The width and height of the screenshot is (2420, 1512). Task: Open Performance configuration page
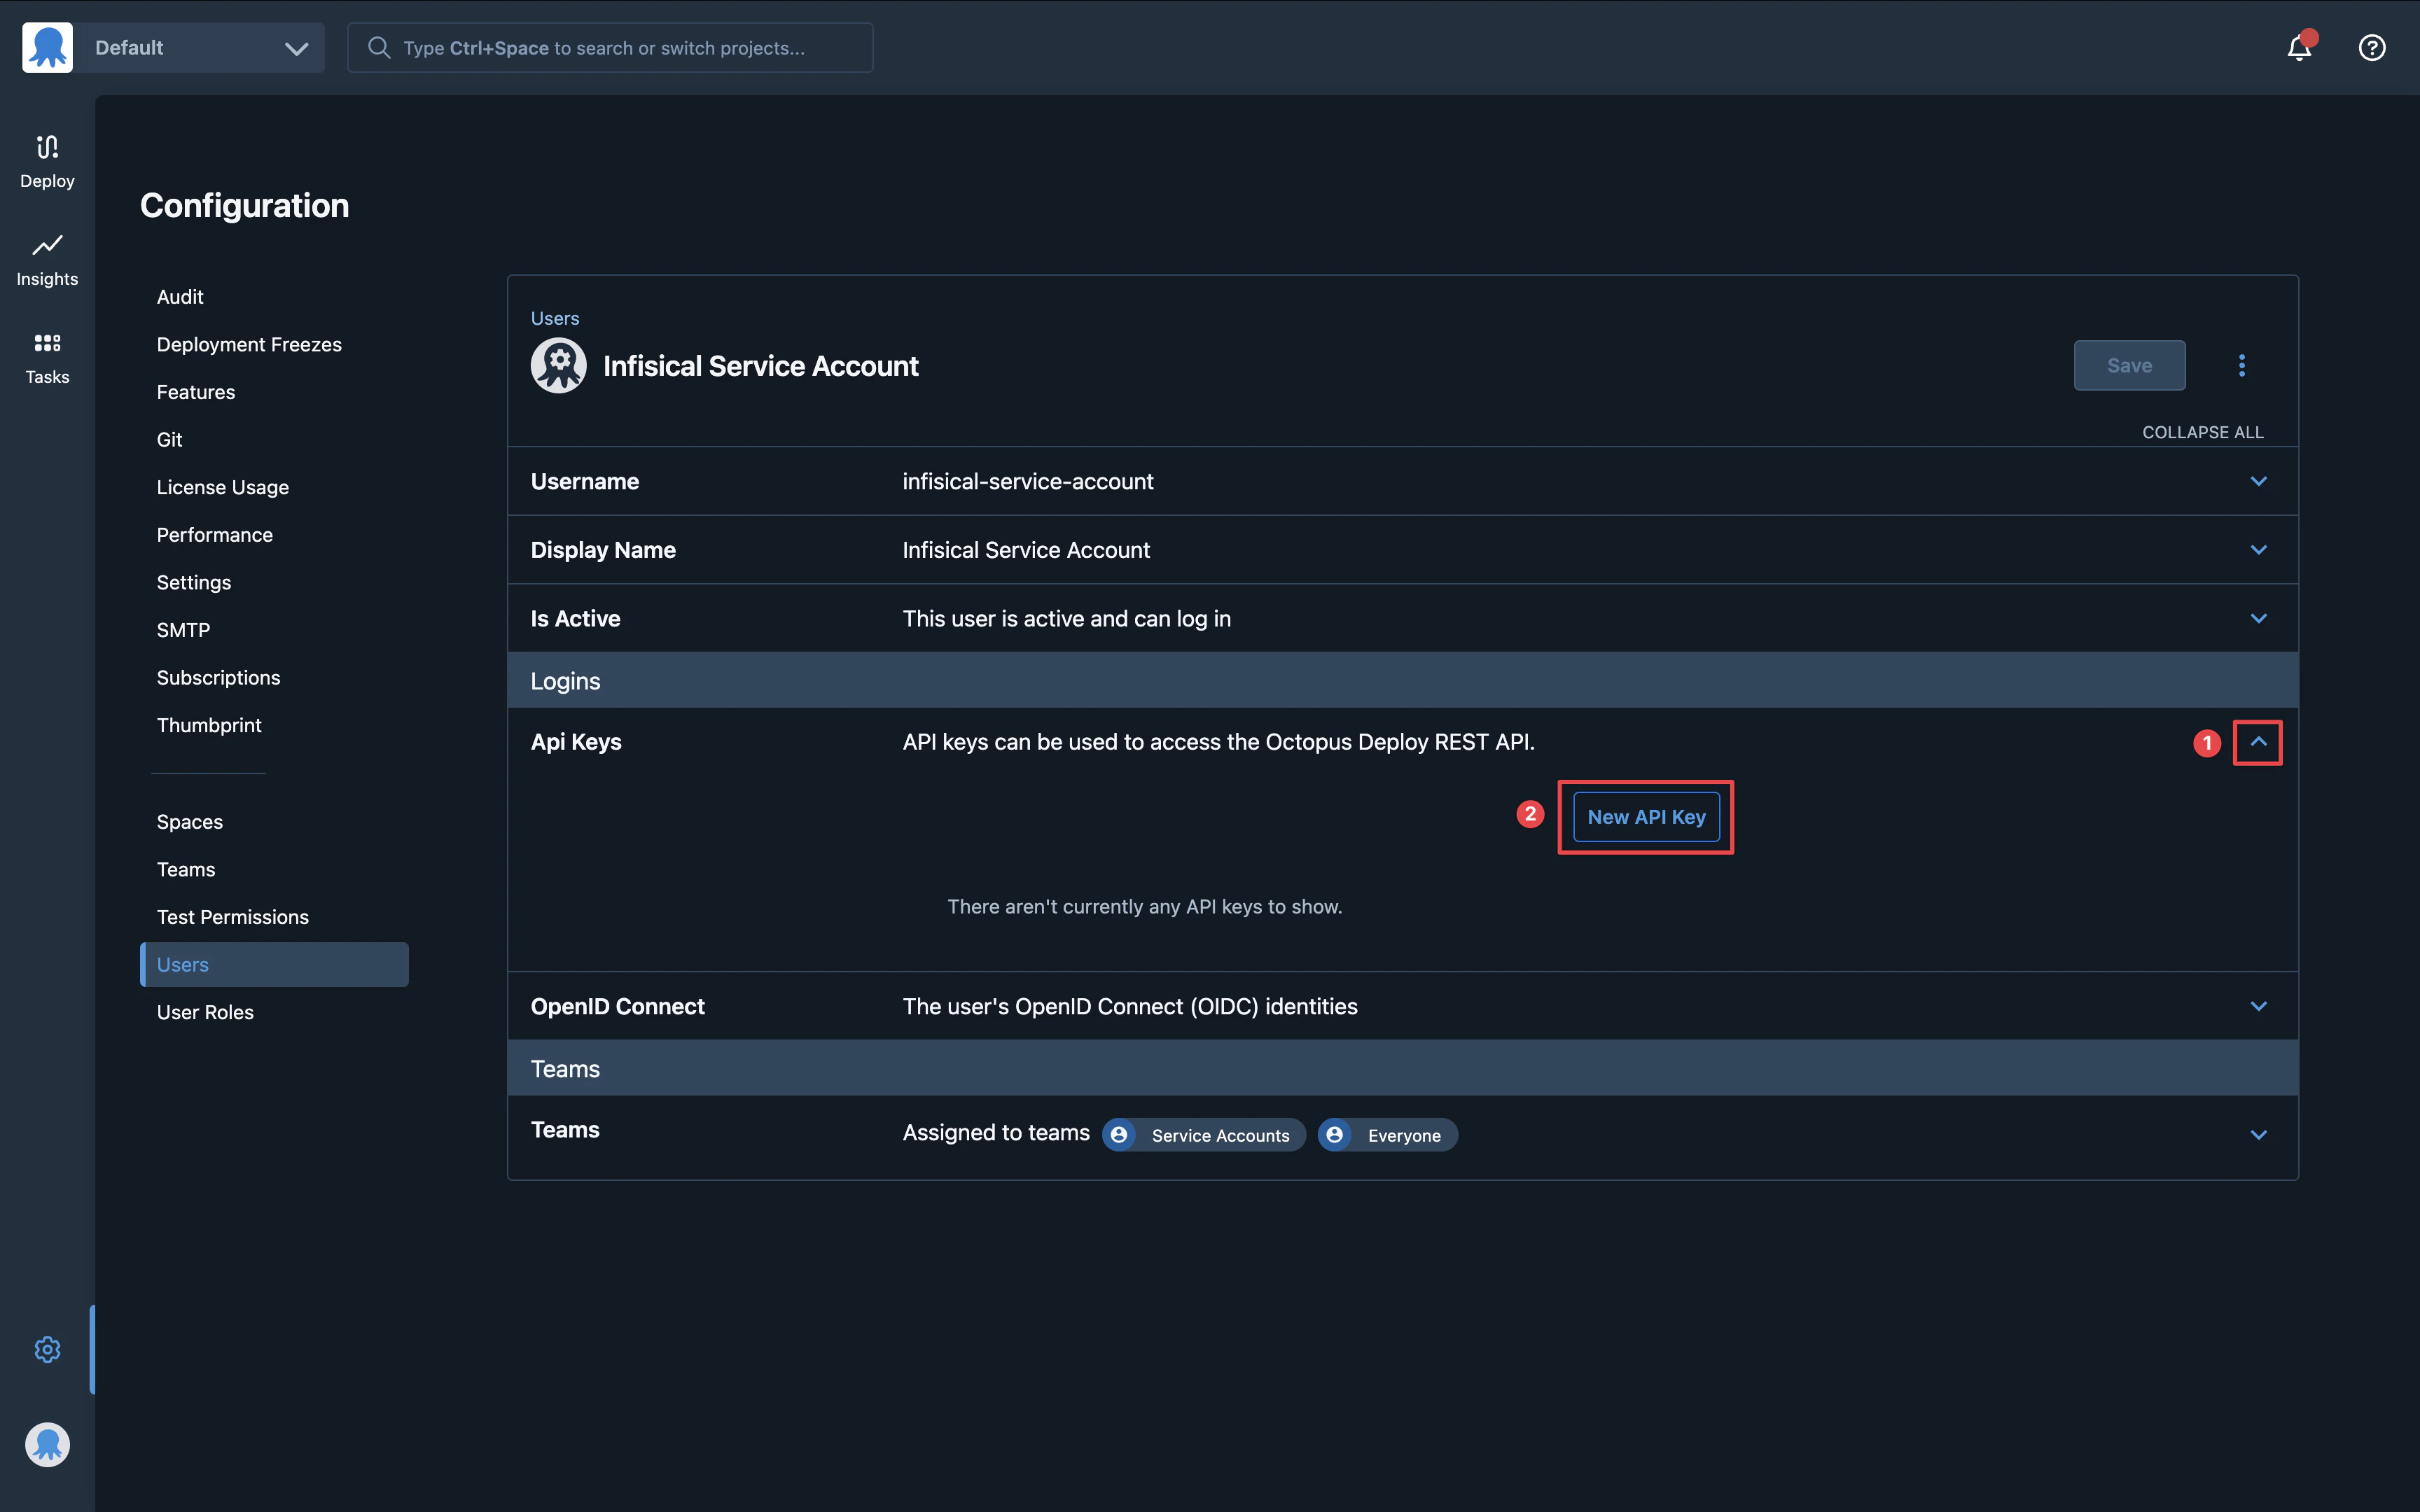[214, 535]
